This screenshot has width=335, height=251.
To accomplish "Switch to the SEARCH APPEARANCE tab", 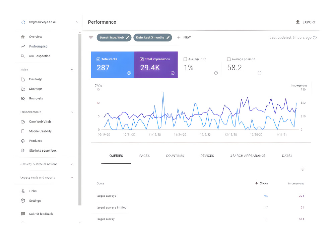I will pyautogui.click(x=248, y=156).
